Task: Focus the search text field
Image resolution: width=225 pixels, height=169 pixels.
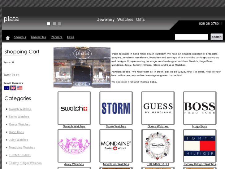Action: coord(192,37)
